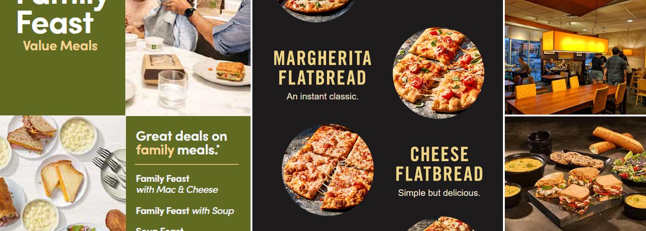Select Family Feast with Soup option

pyautogui.click(x=185, y=211)
